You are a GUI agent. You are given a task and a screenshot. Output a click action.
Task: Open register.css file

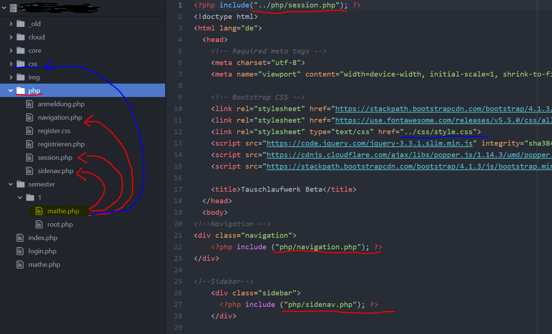pos(54,131)
